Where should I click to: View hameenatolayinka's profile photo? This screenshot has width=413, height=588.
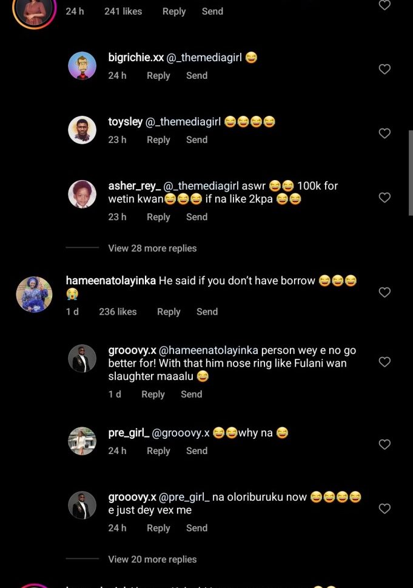pos(34,295)
